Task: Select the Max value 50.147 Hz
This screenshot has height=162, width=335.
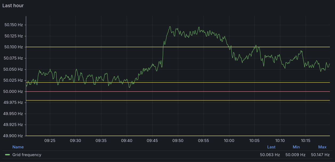Action: (321, 155)
